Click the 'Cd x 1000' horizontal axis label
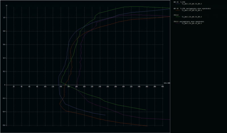Viewport: 227px width, 133px height. click(167, 83)
